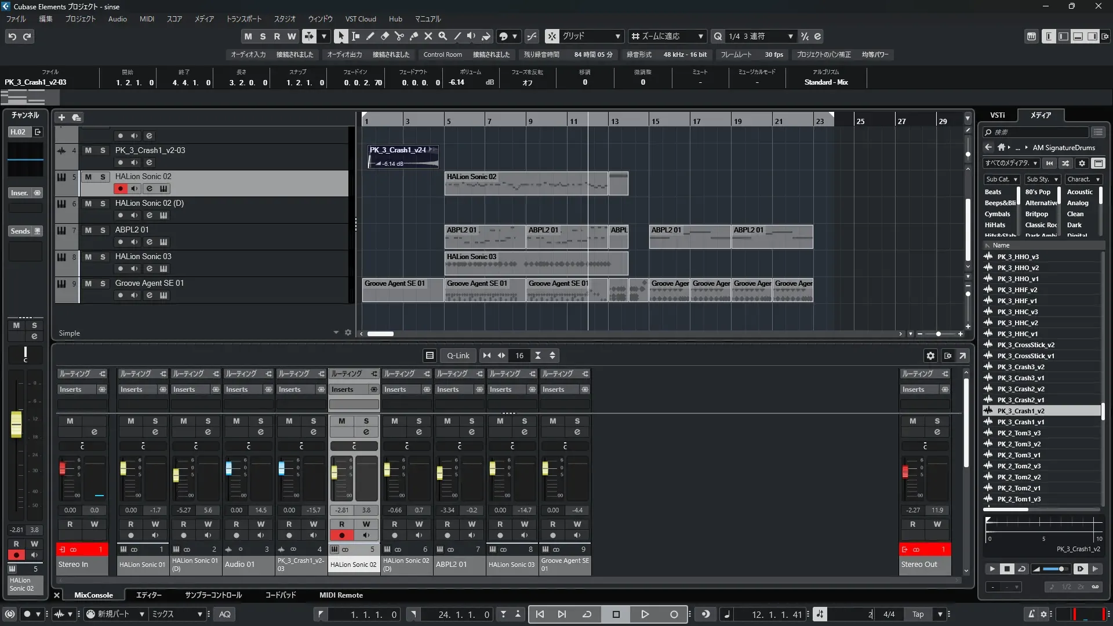The width and height of the screenshot is (1113, 626).
Task: Click the Q-Link button
Action: tap(458, 356)
